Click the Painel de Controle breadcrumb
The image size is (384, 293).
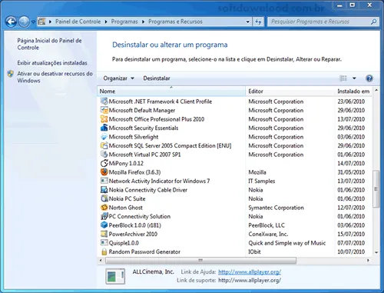click(78, 22)
